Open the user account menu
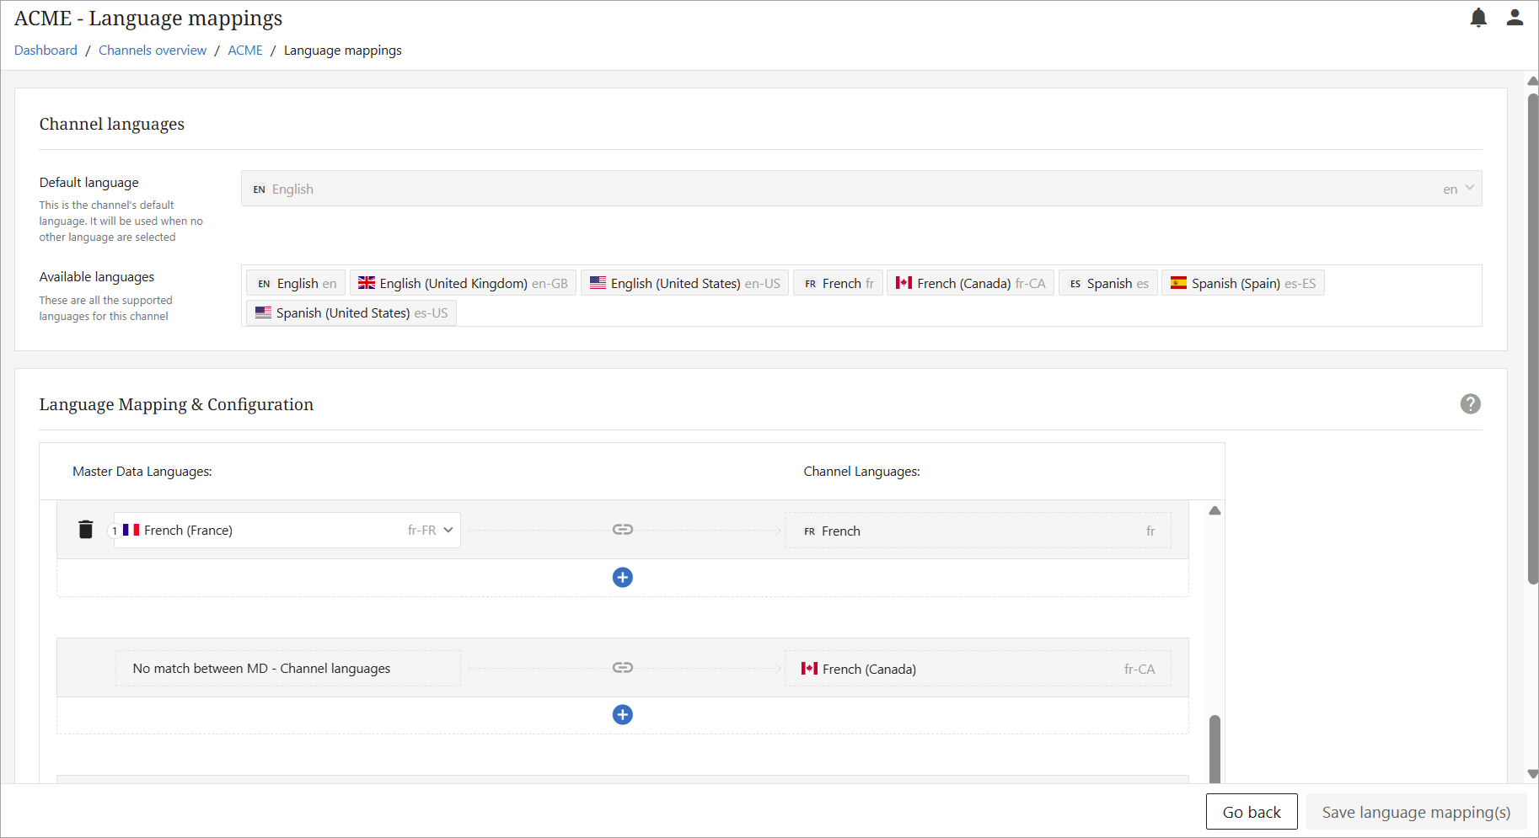 tap(1515, 18)
